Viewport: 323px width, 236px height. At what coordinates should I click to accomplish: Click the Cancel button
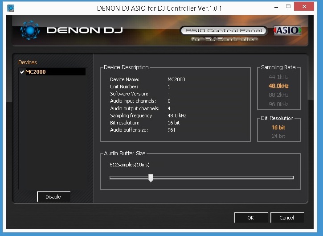click(x=287, y=218)
